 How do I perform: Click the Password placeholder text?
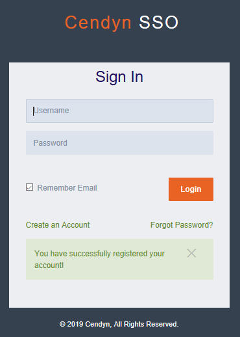(50, 143)
